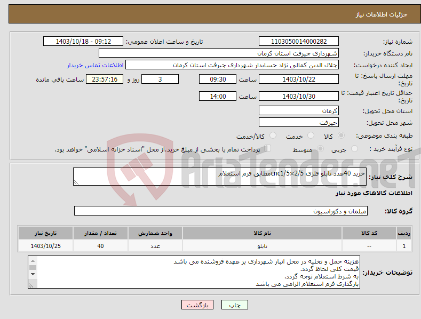This screenshot has height=319, width=421.
Task: Click the request creator name field
Action: point(232,65)
